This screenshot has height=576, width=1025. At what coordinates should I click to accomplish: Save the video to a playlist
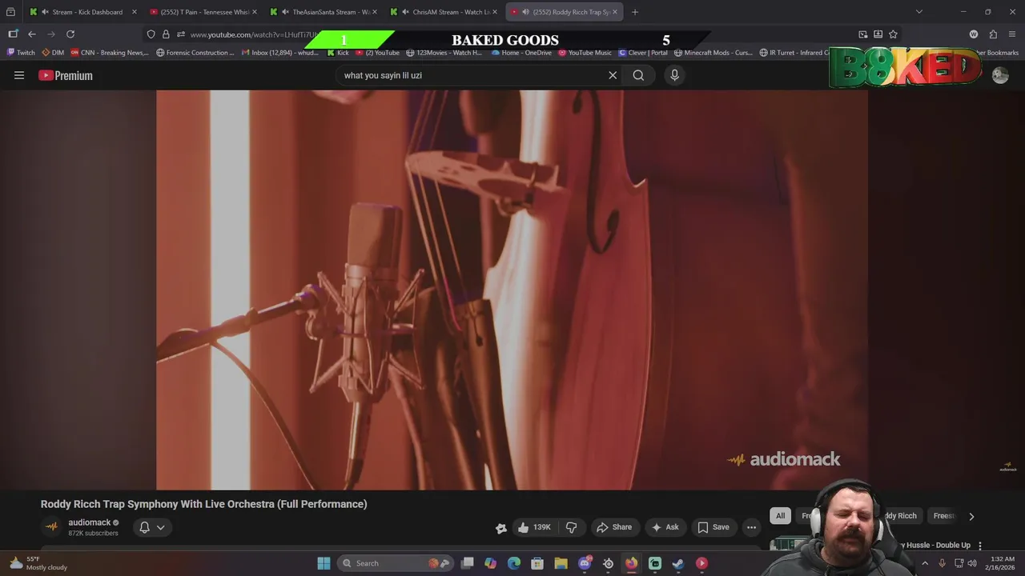713,527
